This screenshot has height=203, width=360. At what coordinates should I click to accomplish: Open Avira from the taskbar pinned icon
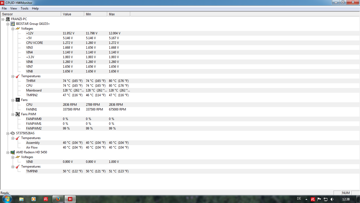pos(46,199)
